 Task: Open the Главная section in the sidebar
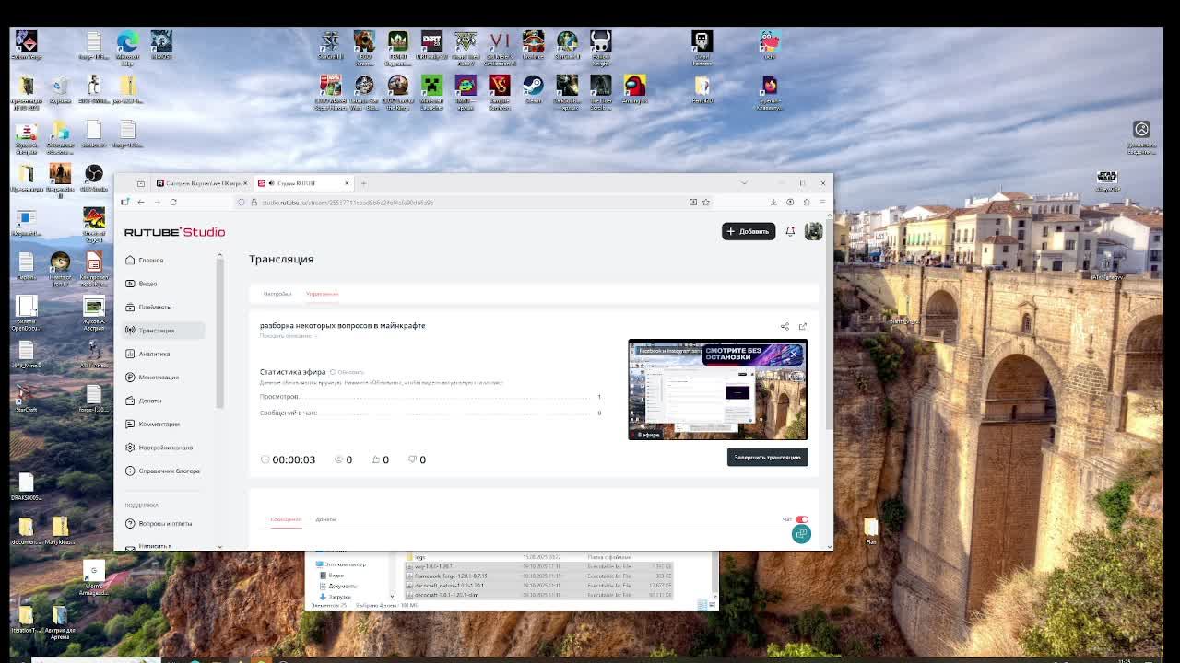(x=164, y=261)
